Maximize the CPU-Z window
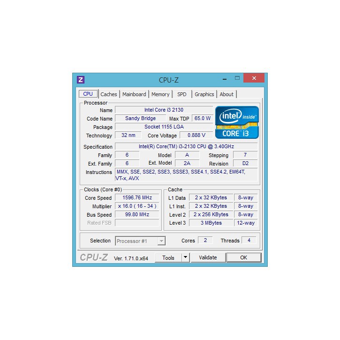340x340 pixels. click(x=237, y=78)
